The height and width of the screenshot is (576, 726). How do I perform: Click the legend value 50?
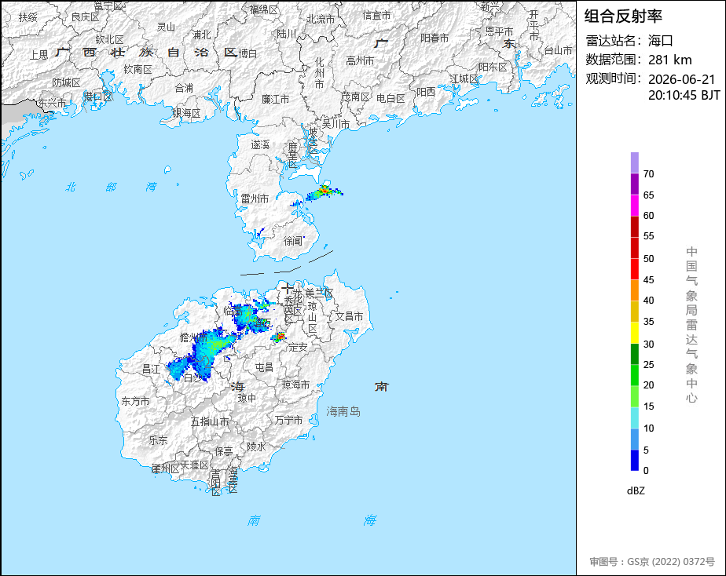tap(649, 258)
